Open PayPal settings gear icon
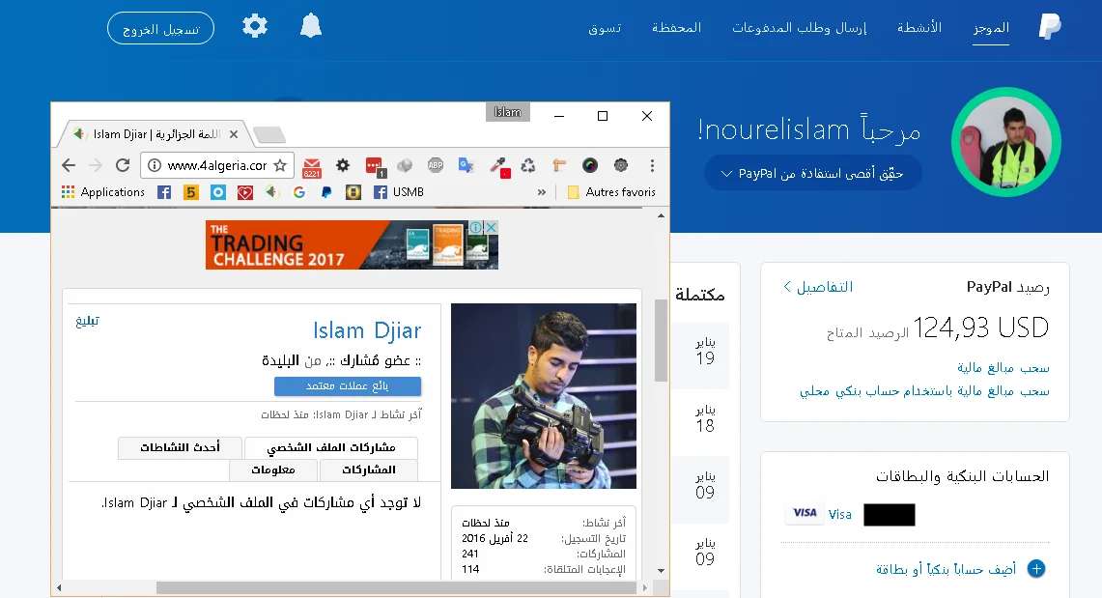This screenshot has width=1102, height=598. [x=255, y=26]
